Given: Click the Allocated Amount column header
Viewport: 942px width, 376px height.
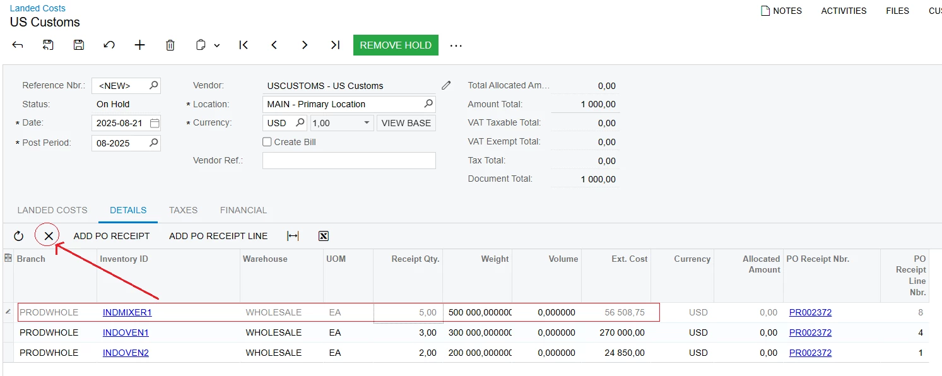Looking at the screenshot, I should pyautogui.click(x=749, y=276).
